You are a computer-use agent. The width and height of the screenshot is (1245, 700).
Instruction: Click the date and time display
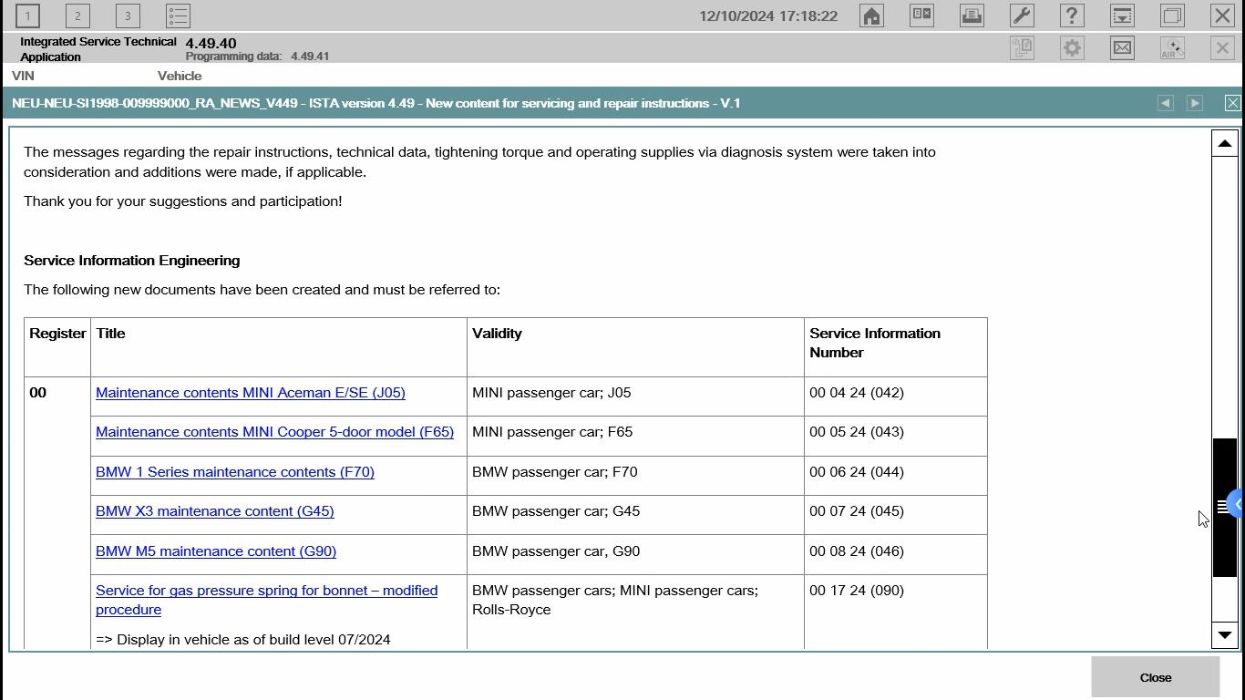pos(768,16)
